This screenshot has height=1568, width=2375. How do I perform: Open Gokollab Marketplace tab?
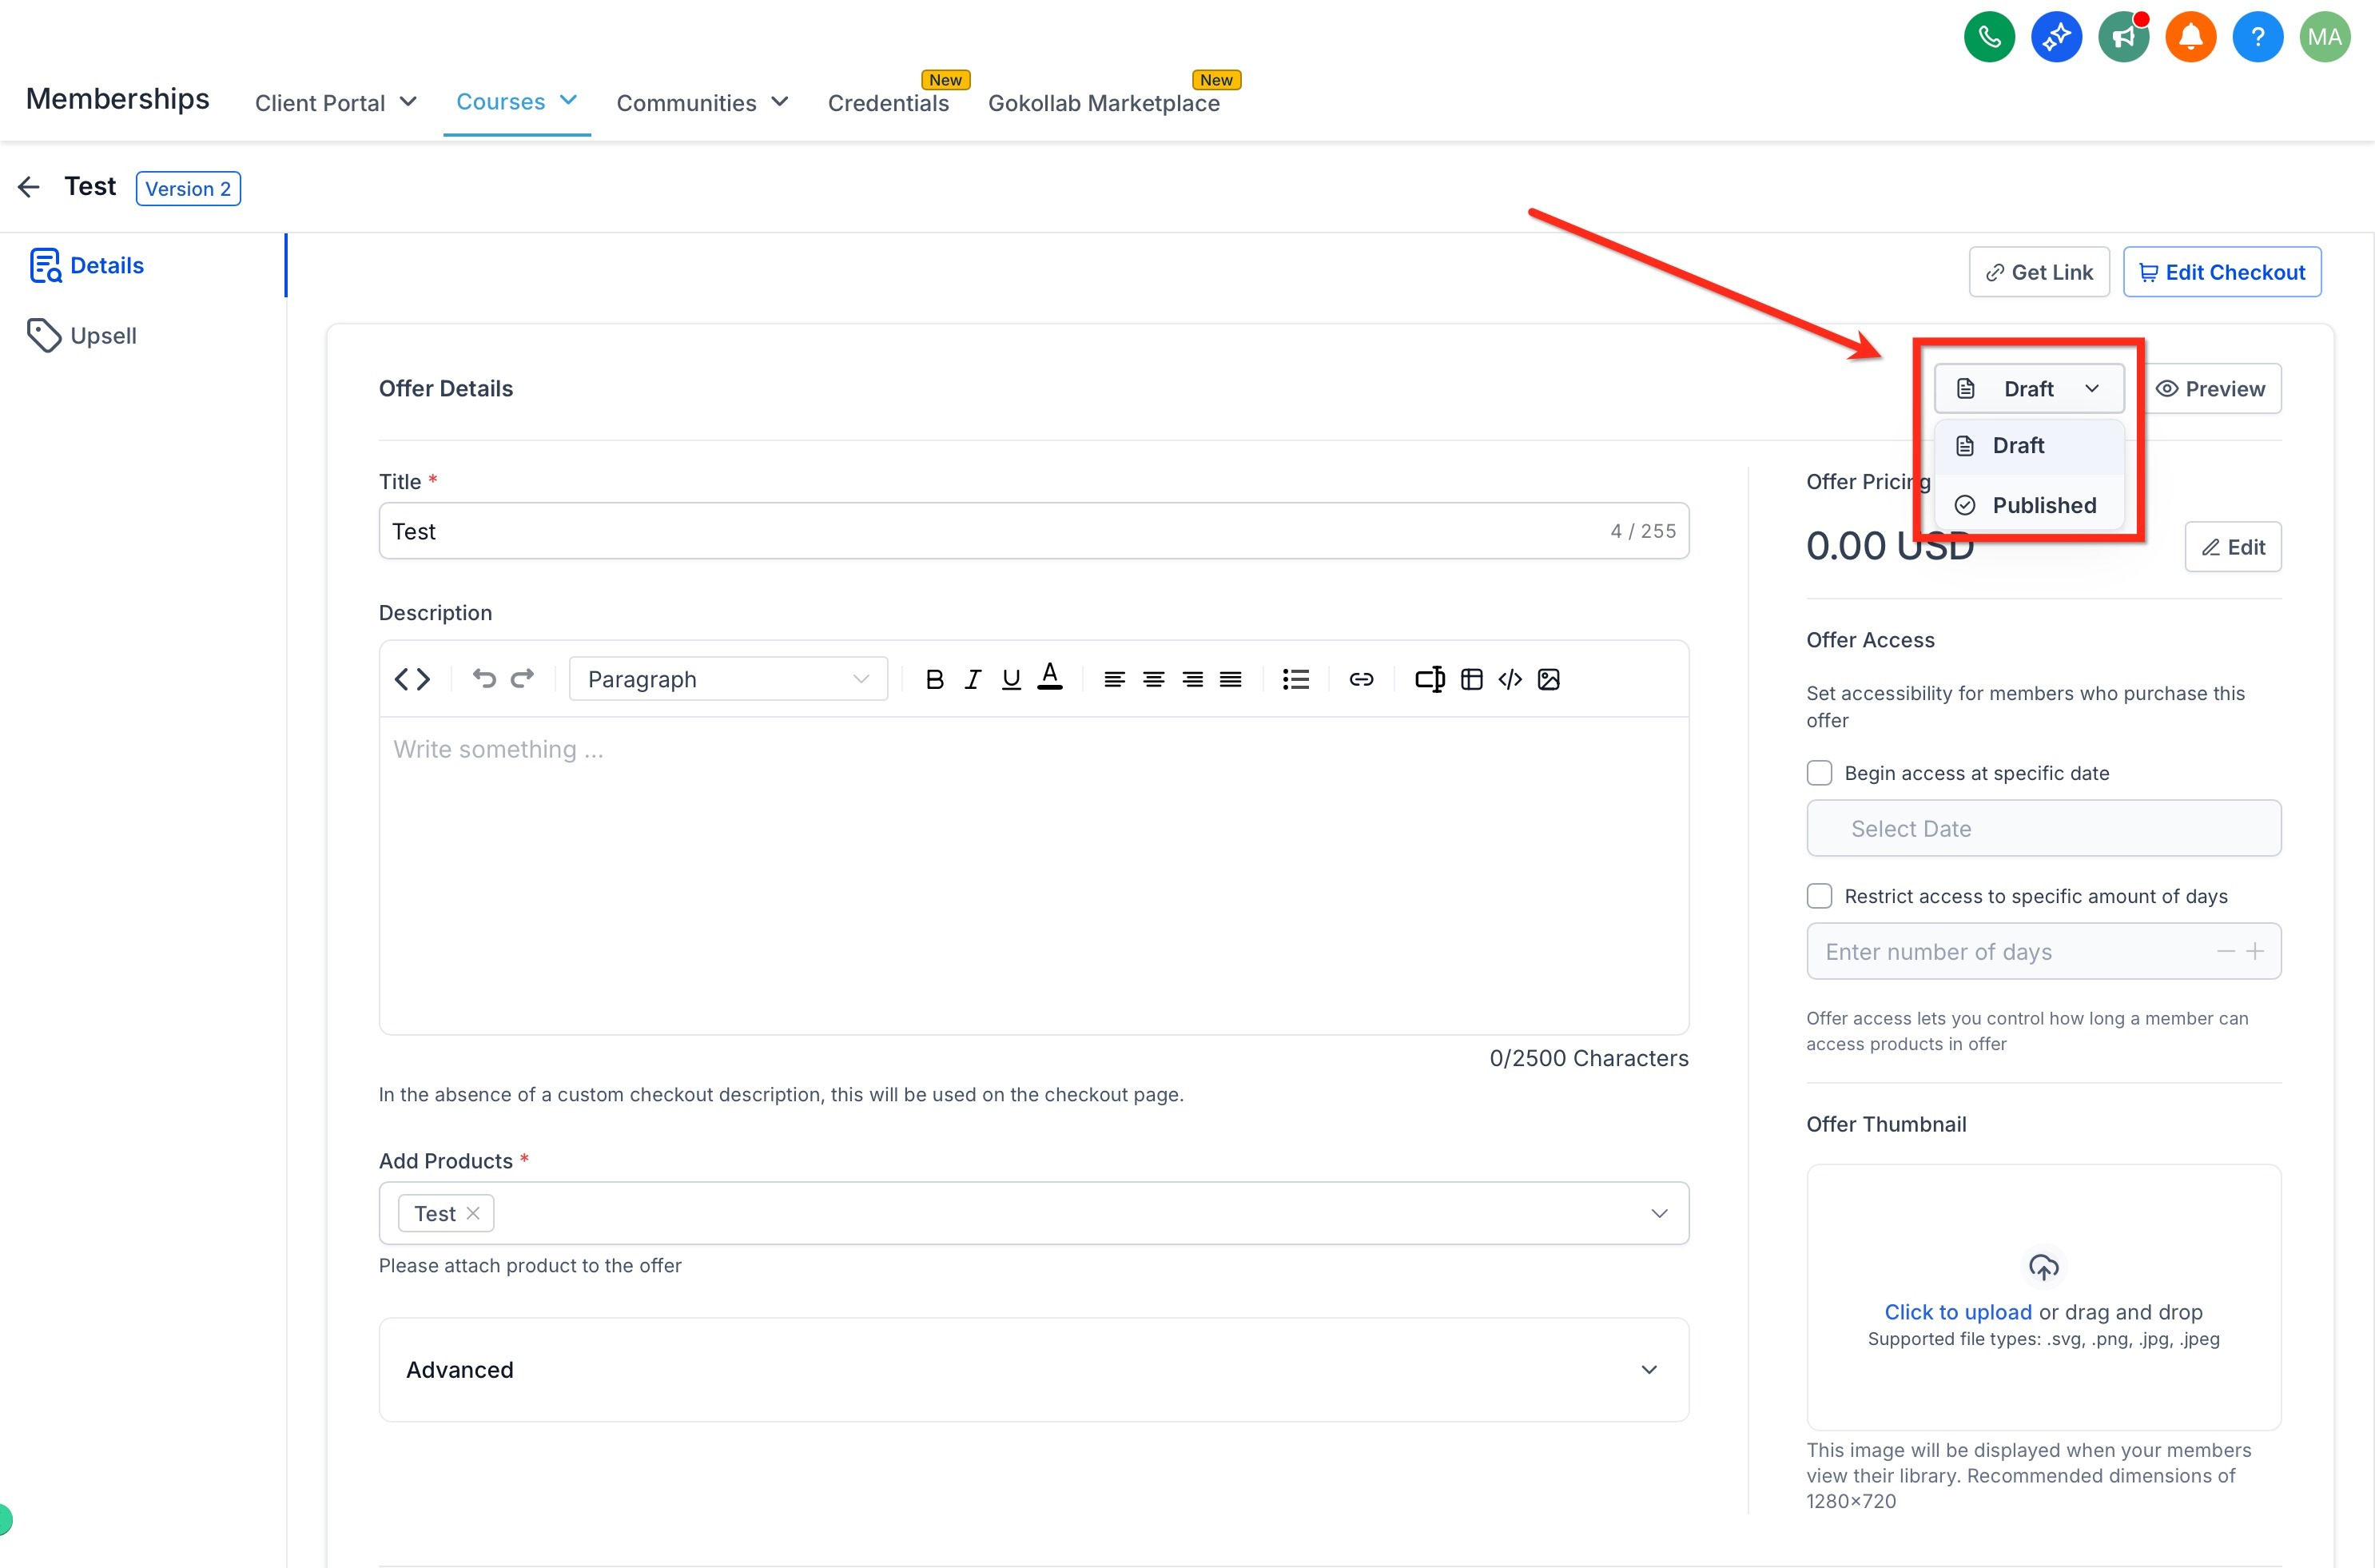pos(1103,103)
